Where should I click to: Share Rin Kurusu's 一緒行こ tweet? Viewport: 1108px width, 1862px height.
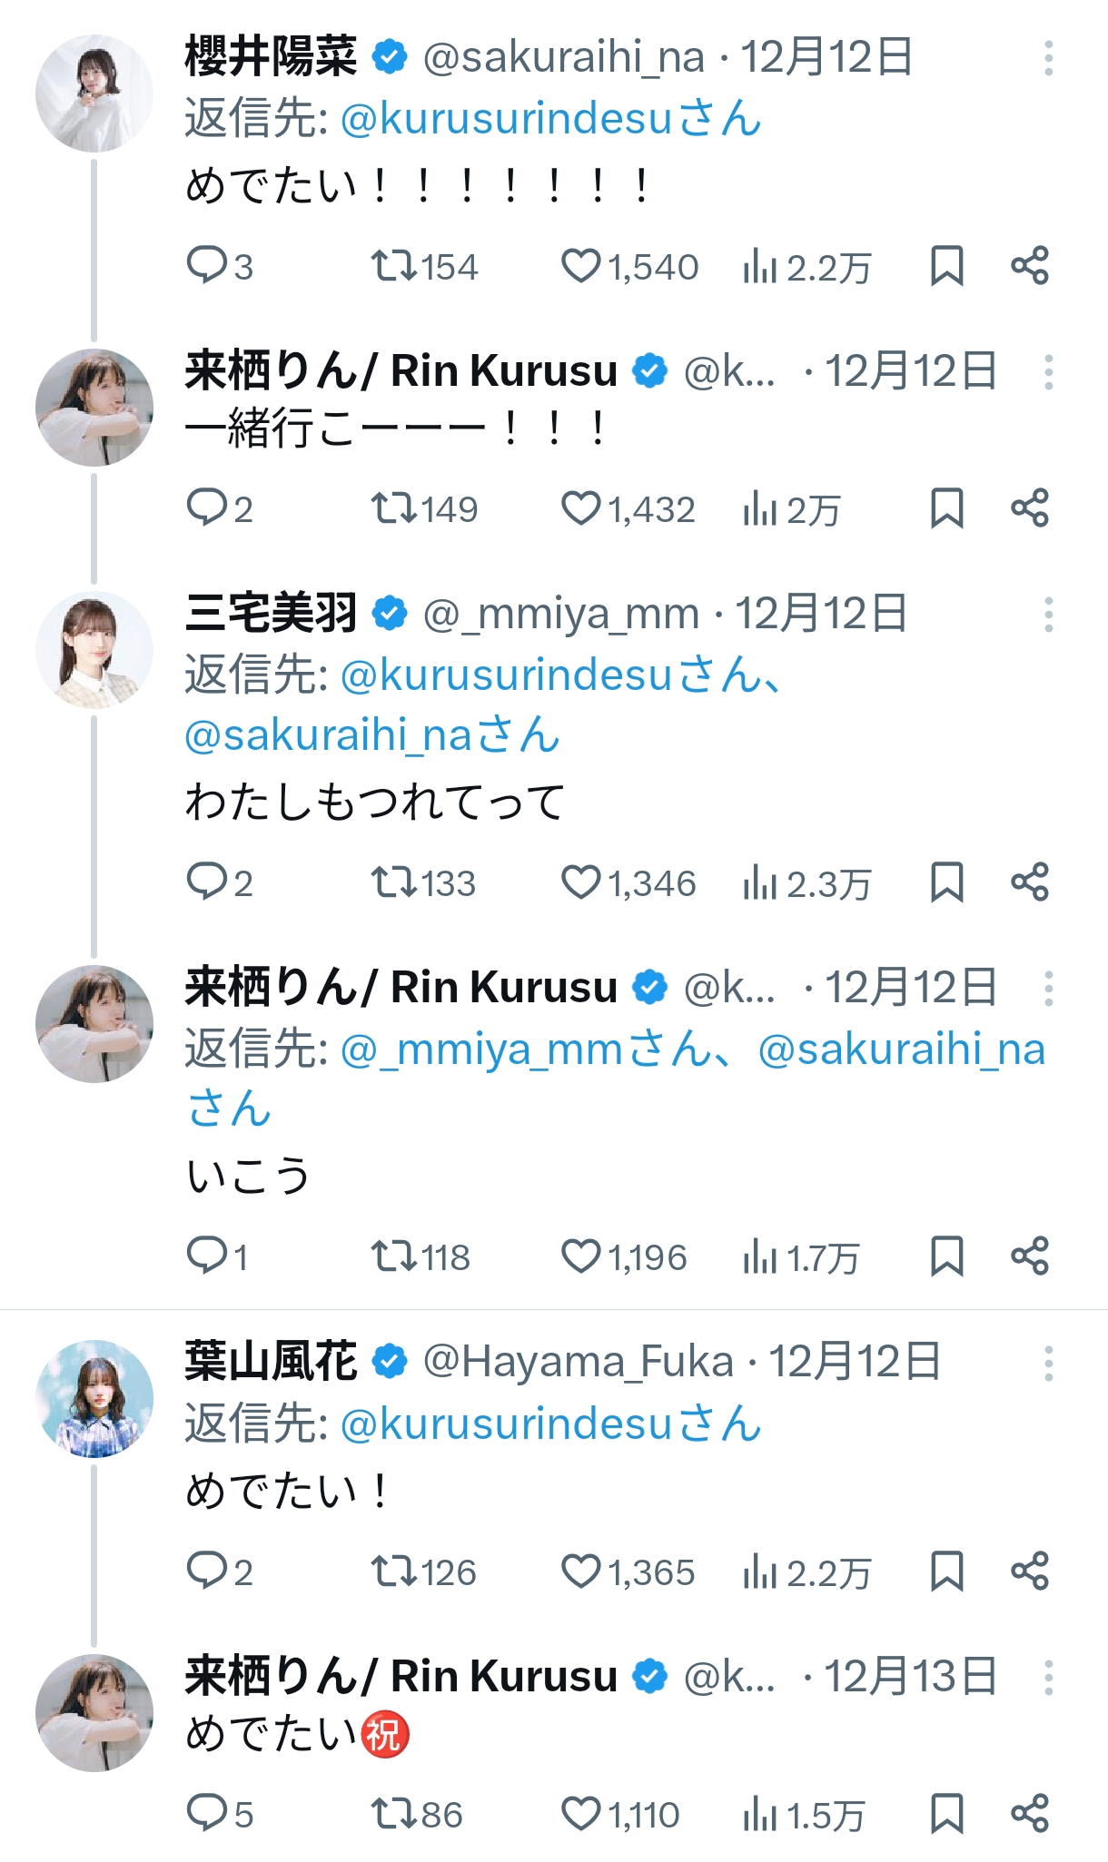1030,508
